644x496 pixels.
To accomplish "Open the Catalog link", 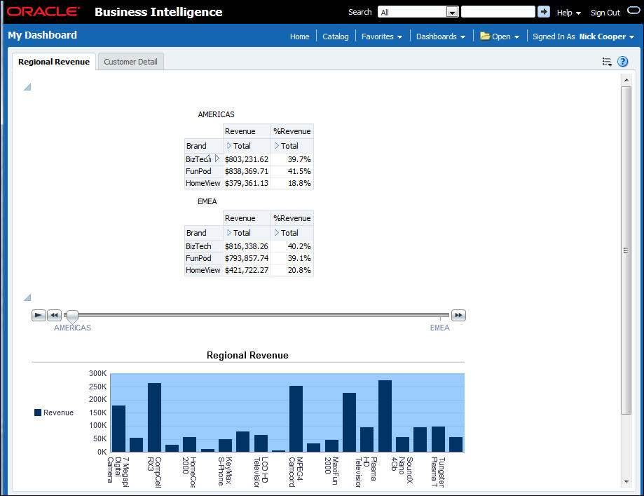I will click(335, 36).
